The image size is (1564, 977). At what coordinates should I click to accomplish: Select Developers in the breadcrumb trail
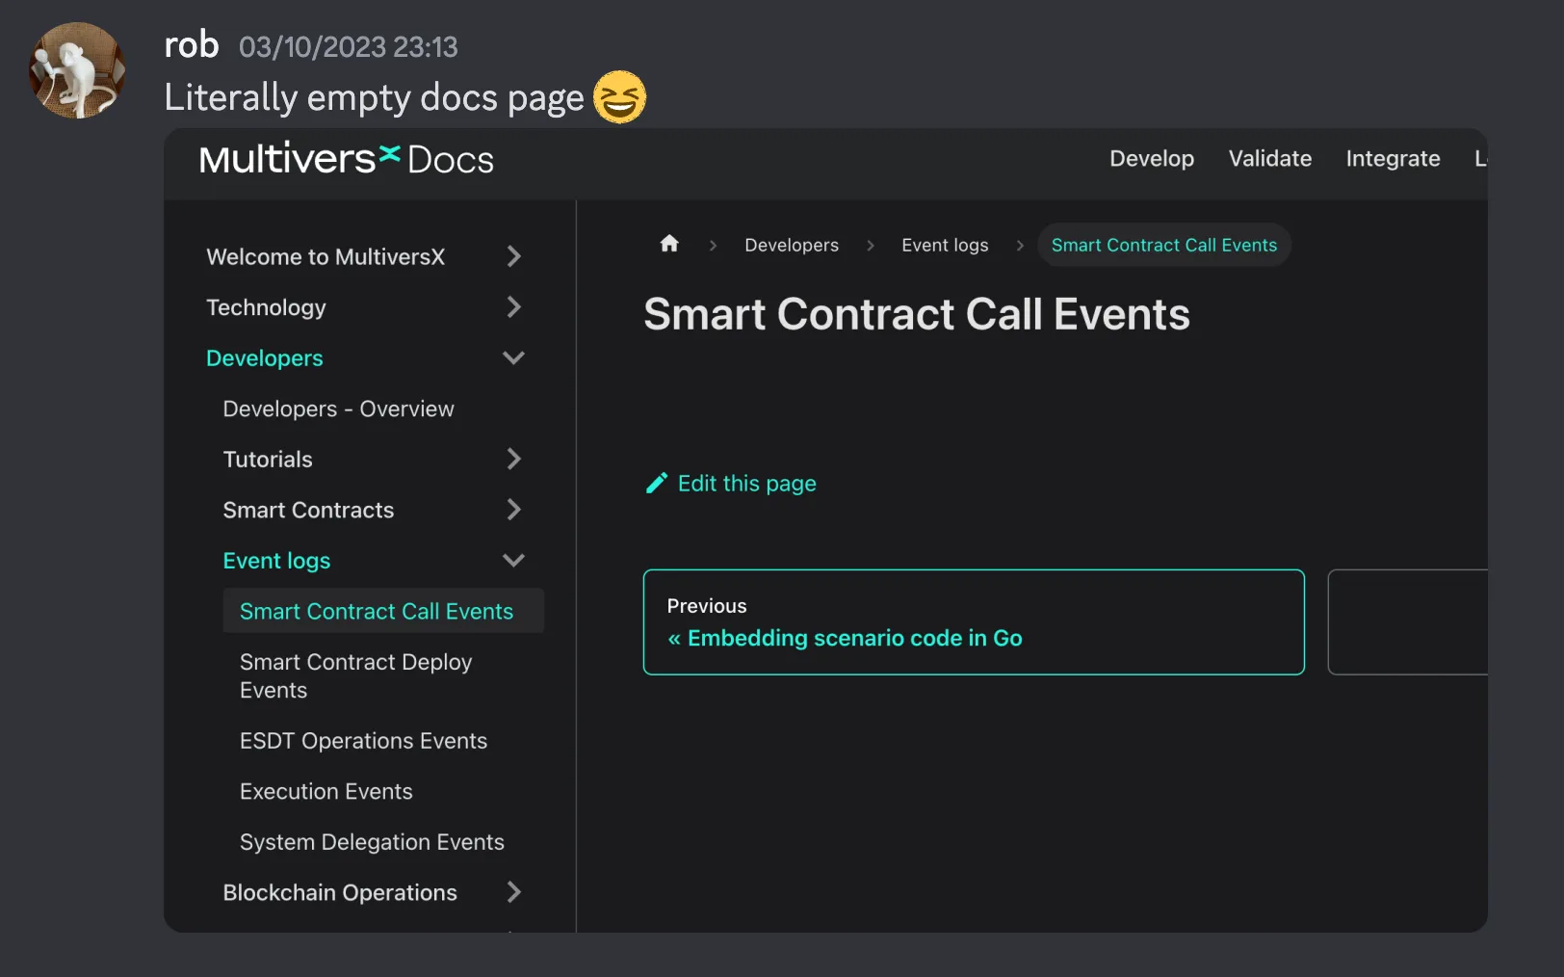click(791, 245)
